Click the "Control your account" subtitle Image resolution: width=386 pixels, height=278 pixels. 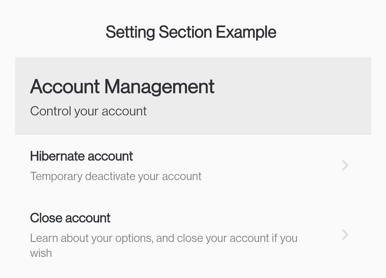click(88, 111)
